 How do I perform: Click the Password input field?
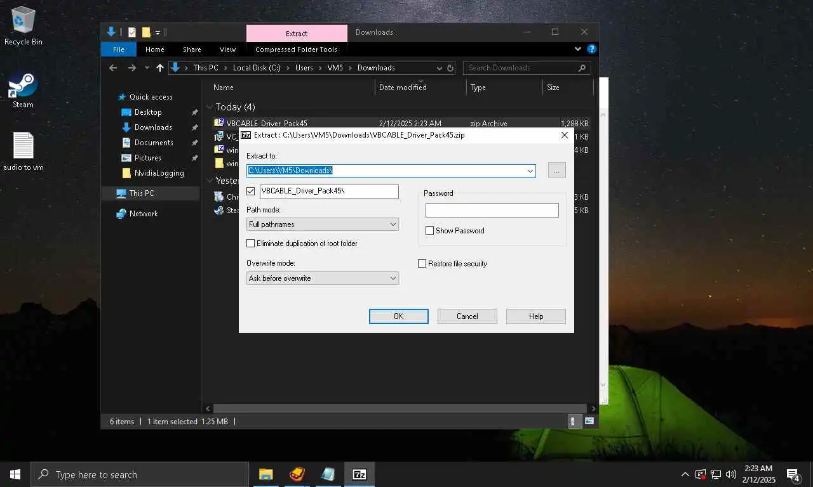[492, 211]
